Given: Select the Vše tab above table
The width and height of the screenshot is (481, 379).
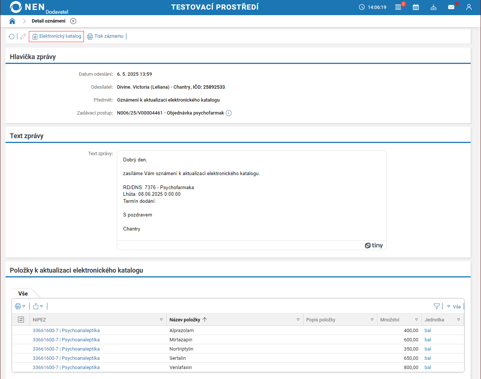Looking at the screenshot, I should point(23,293).
